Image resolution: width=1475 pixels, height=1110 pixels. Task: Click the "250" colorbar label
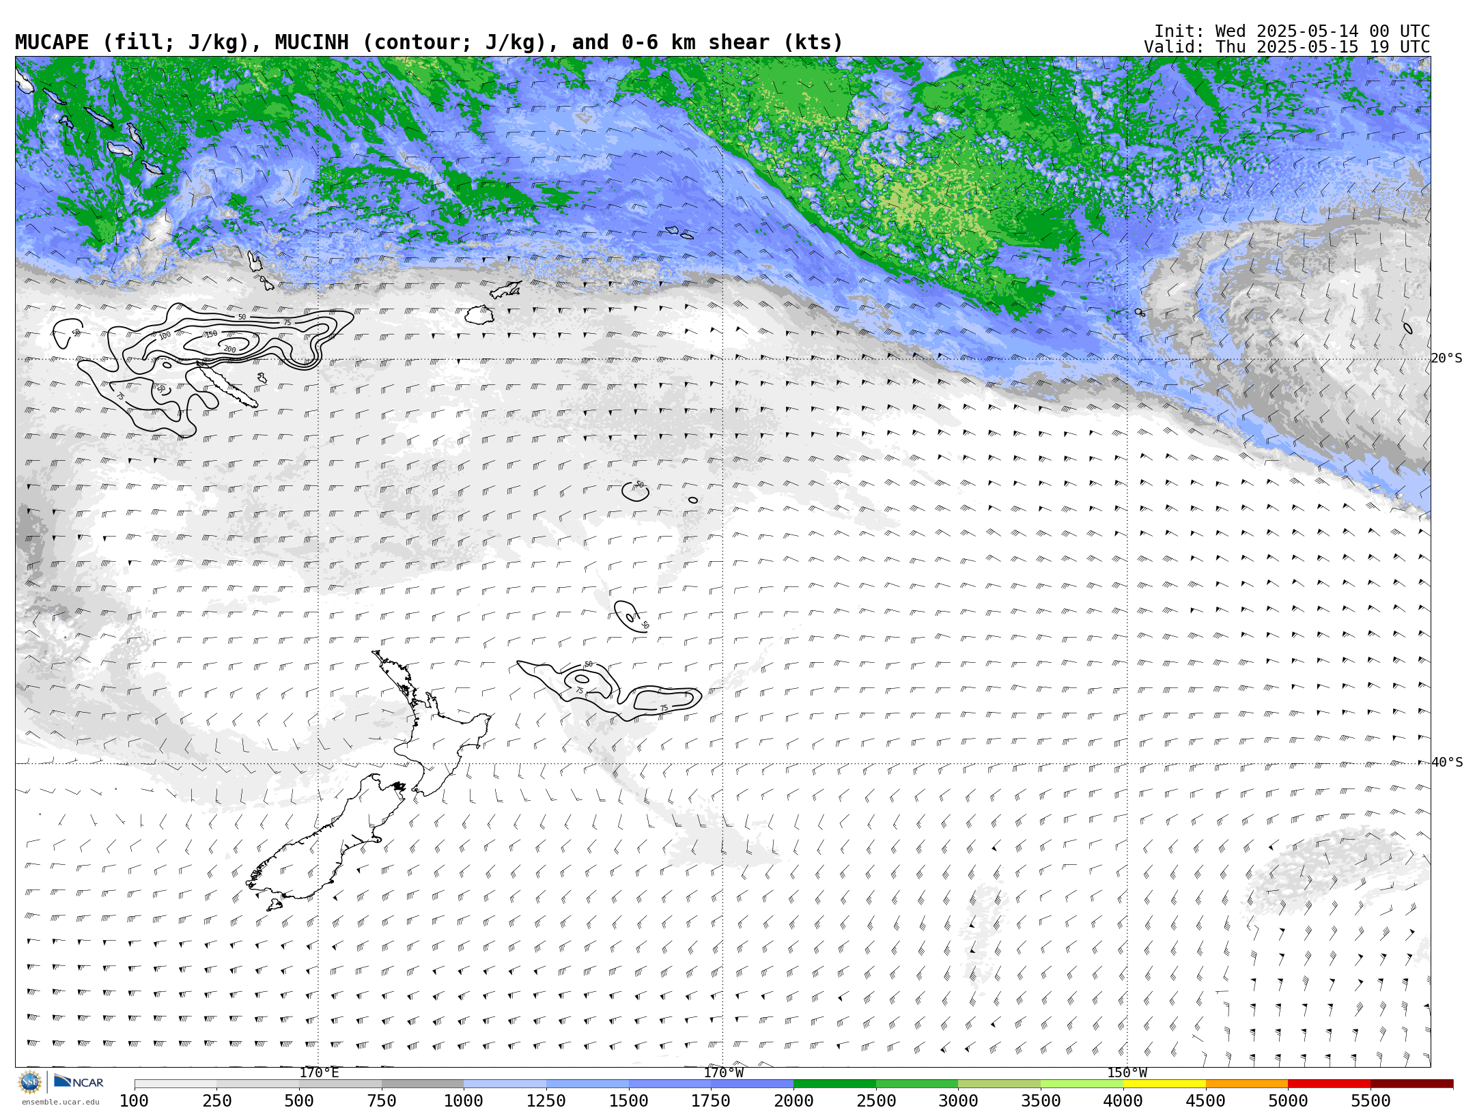(x=216, y=1101)
